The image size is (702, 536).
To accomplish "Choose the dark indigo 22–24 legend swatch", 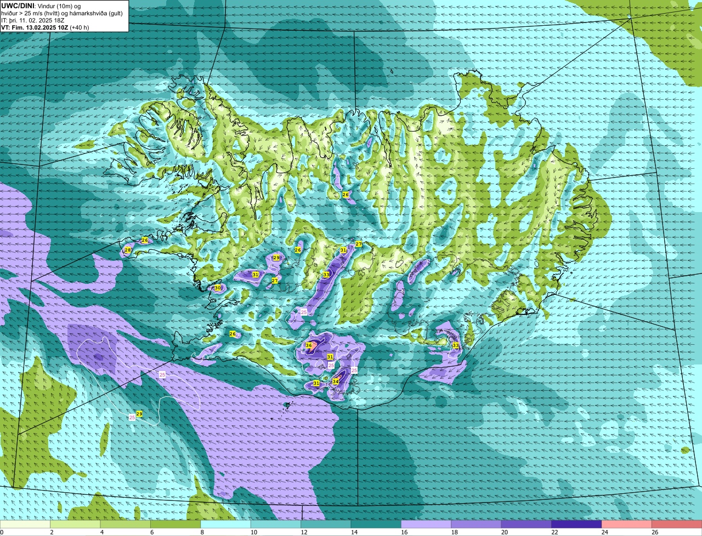I will (577, 524).
